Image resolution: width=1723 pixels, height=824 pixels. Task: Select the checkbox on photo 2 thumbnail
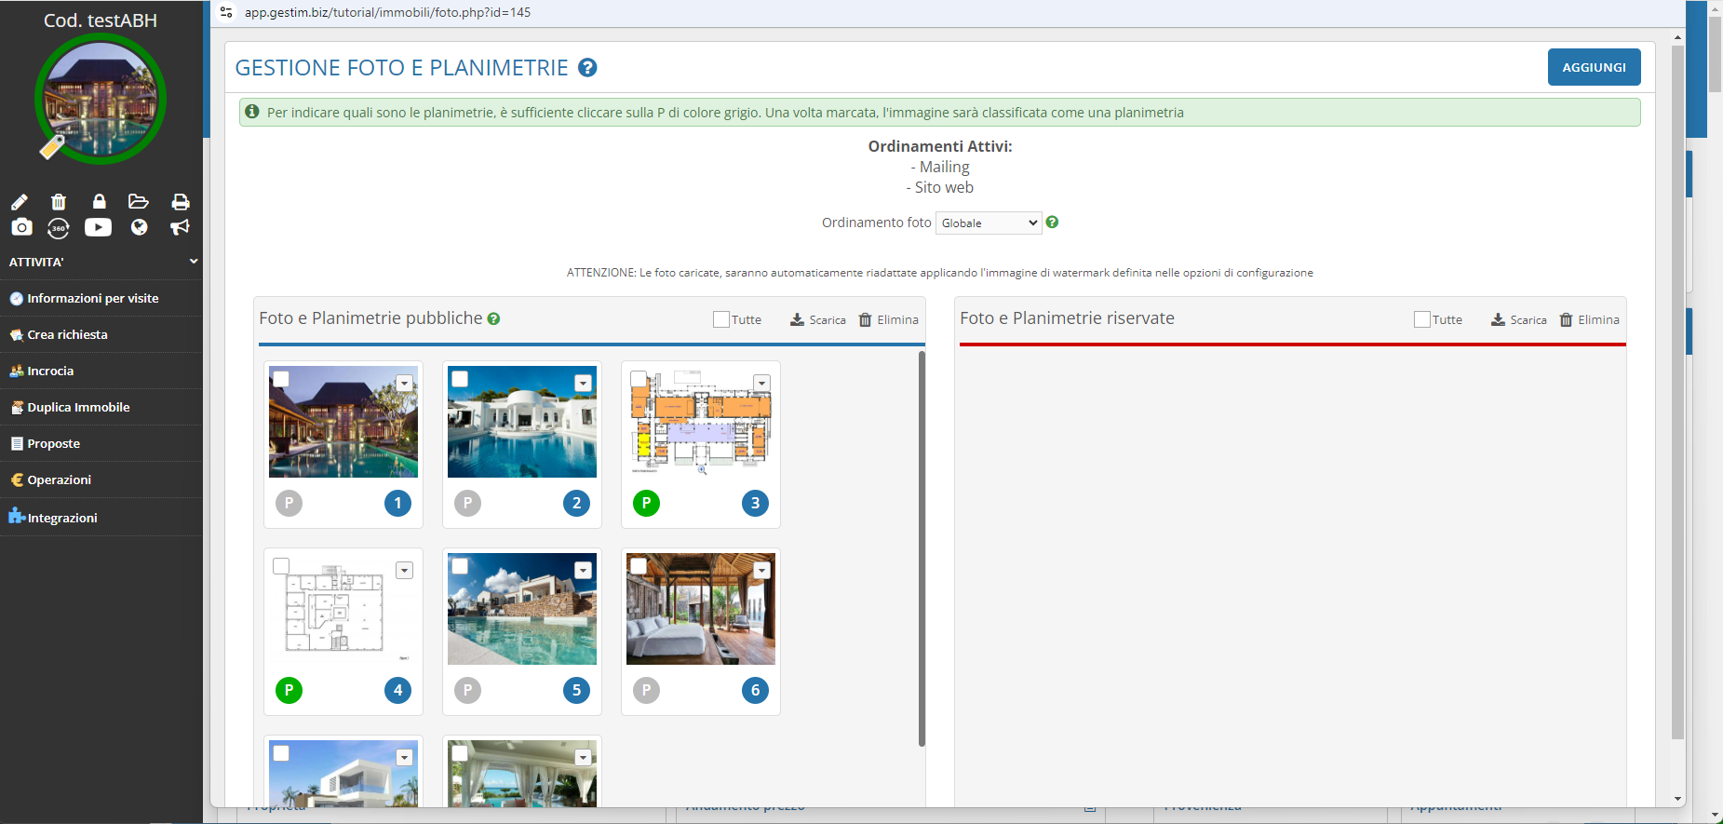460,379
